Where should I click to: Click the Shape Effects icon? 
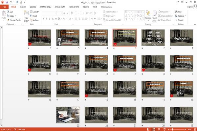click(159, 20)
